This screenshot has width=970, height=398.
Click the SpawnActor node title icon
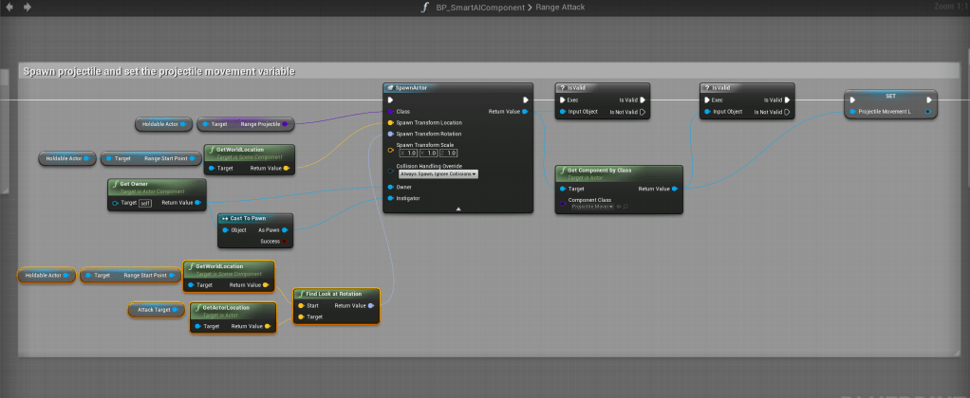tap(390, 87)
